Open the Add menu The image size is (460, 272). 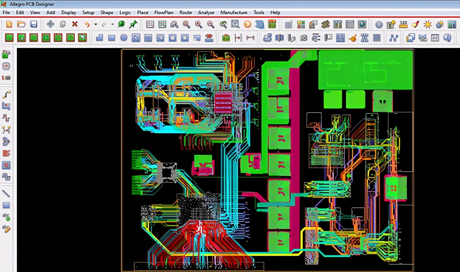[51, 13]
